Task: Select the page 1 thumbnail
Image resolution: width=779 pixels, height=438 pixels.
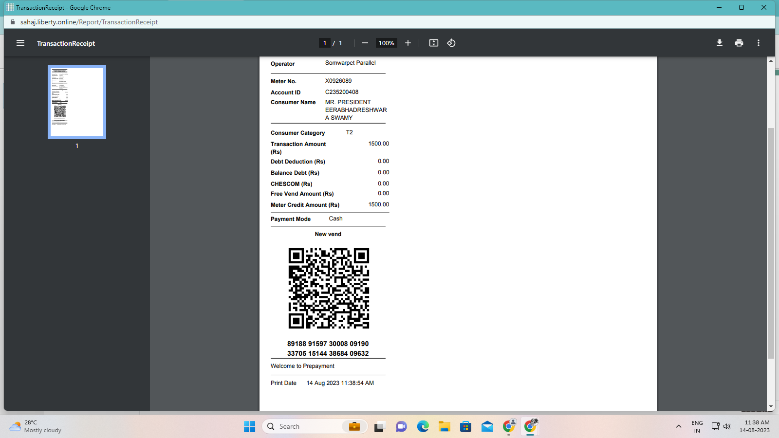Action: coord(77,102)
